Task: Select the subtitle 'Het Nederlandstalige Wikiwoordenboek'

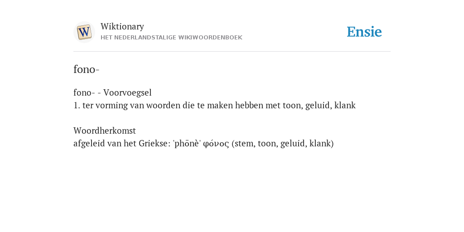Action: [x=171, y=38]
